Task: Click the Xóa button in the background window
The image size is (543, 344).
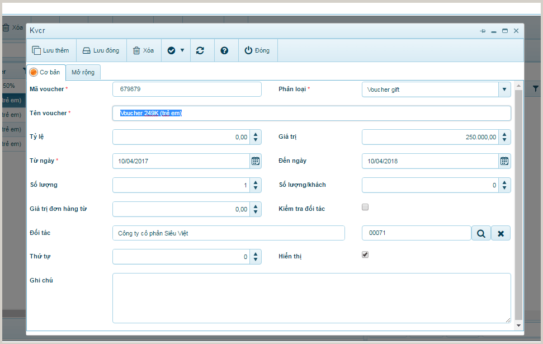Action: point(13,27)
